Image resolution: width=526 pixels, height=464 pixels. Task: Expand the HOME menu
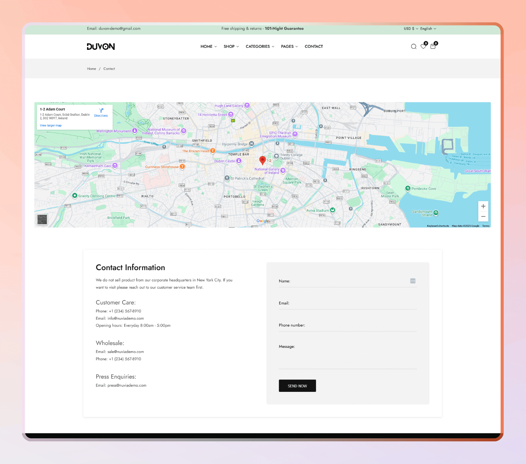point(209,46)
